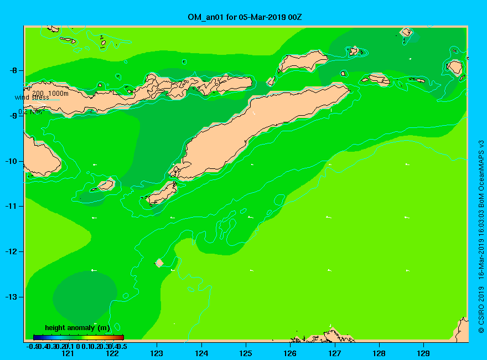This screenshot has width=487, height=360.
Task: Click latitude label "-10" on the vertical axis
Action: [12, 161]
